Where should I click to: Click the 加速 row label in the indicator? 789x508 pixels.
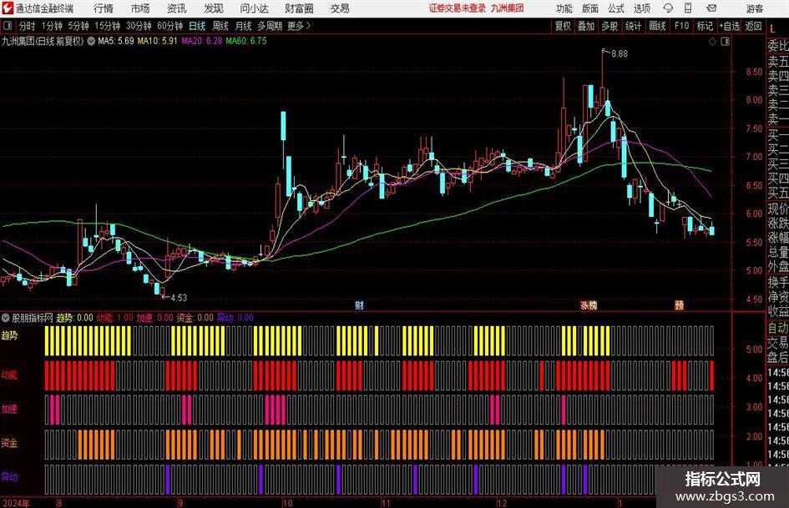9,409
